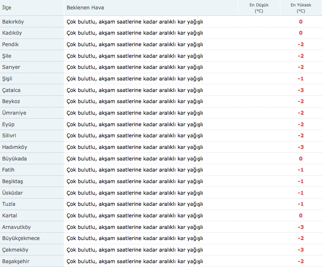Click the Arnavutköy district name
This screenshot has height=267, width=324.
[16, 227]
